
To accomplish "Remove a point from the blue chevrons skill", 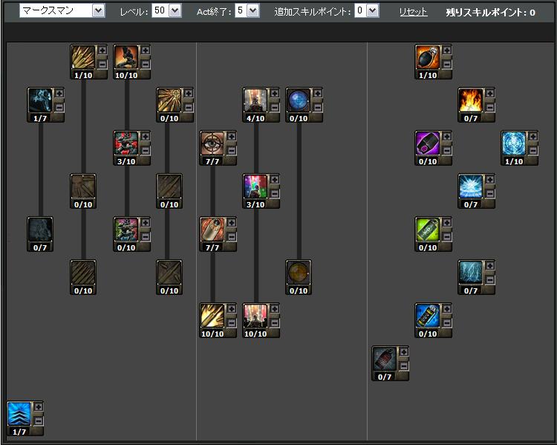I will [39, 421].
